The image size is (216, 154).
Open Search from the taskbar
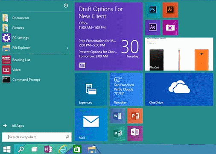tap(21, 149)
